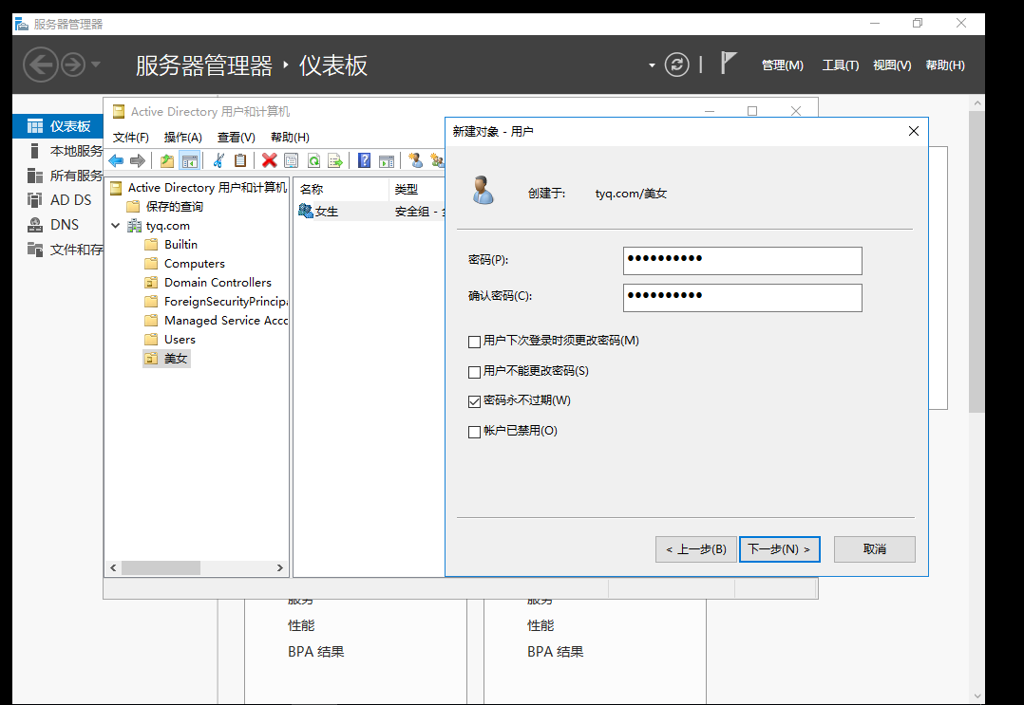Open 帮助(H) menu in AD window

coord(290,137)
